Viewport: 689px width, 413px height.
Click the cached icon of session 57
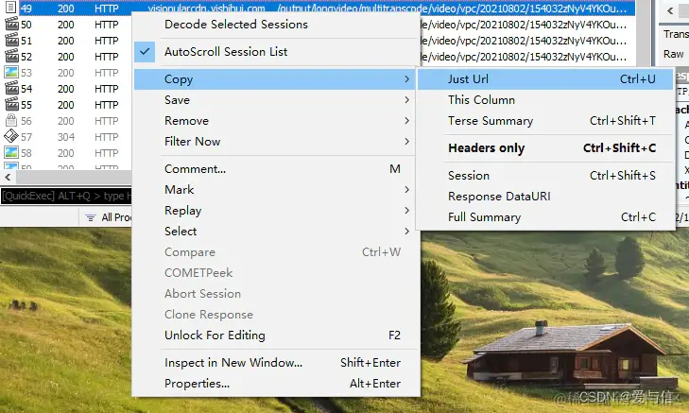[x=11, y=137]
